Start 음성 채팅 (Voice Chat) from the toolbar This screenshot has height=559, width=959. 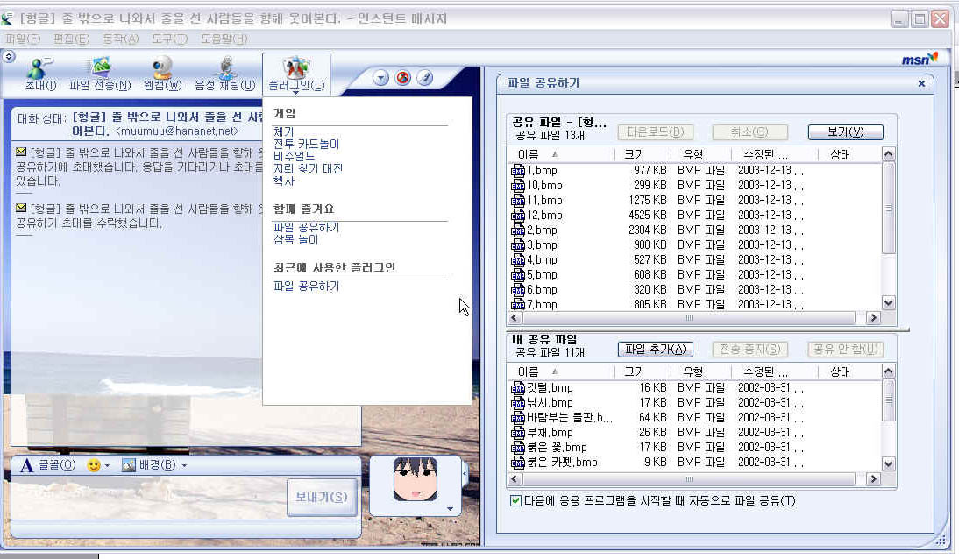[224, 74]
